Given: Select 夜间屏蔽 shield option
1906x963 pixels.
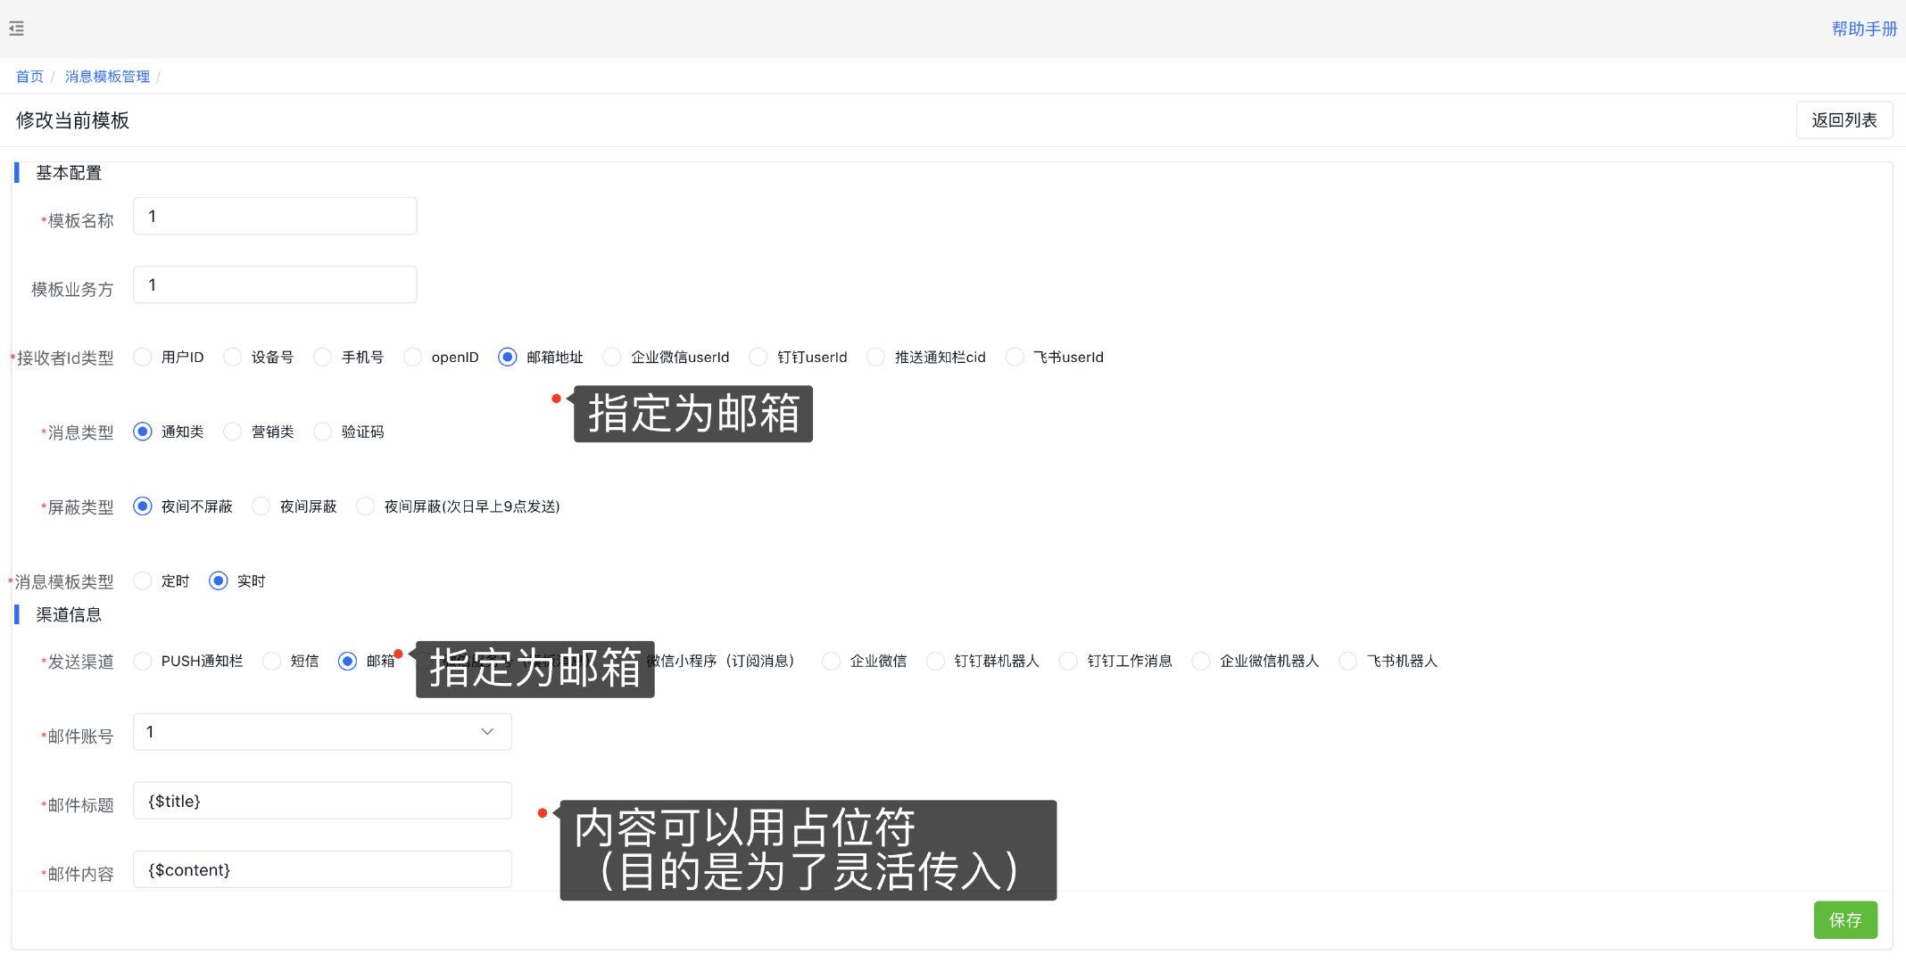Looking at the screenshot, I should (261, 506).
